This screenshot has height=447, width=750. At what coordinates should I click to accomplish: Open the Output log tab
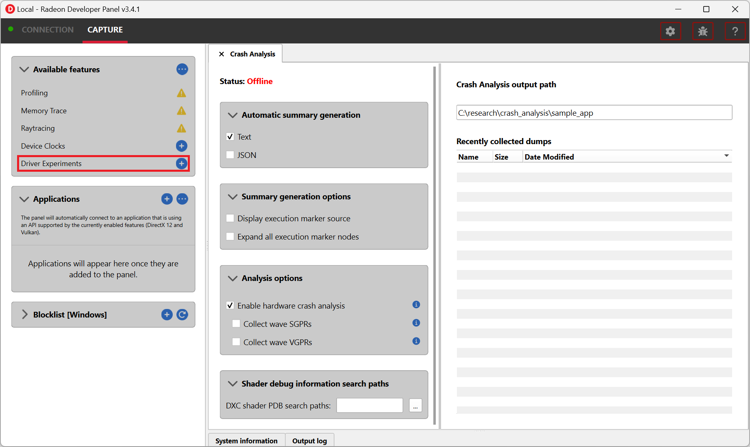point(309,441)
